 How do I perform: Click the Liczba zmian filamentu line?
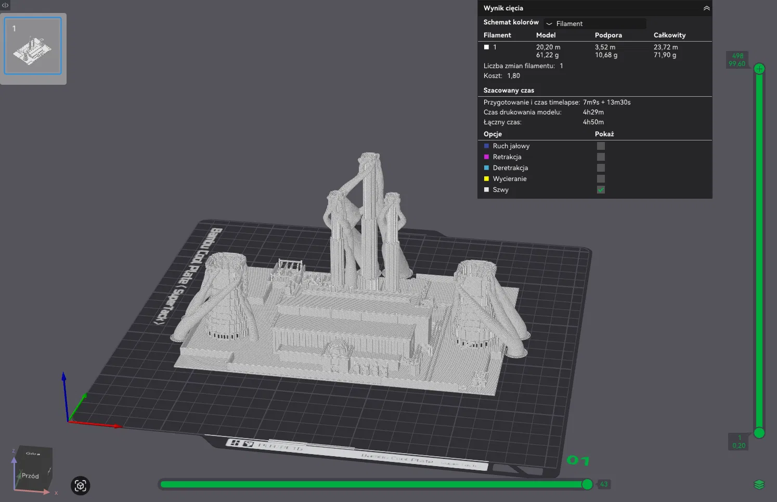click(523, 66)
